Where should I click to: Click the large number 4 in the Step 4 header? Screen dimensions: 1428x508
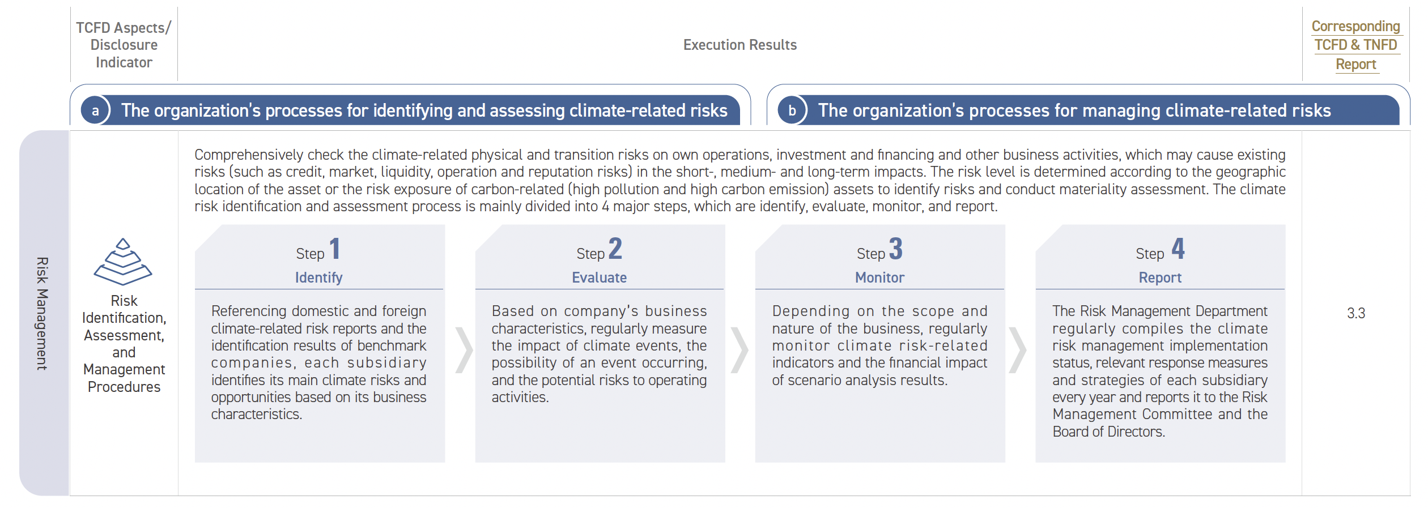[x=1178, y=249]
